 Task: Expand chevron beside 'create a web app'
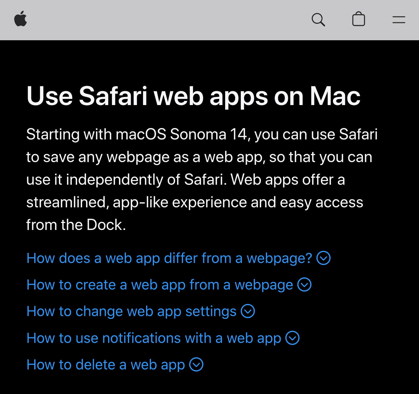point(304,285)
